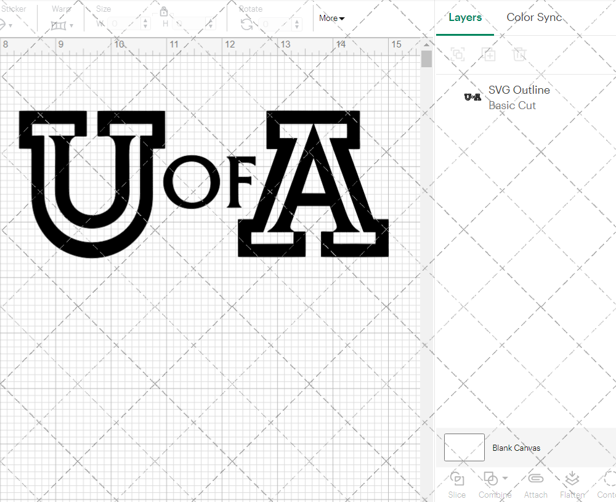Delete the selected layer
This screenshot has height=502, width=616.
(x=520, y=54)
